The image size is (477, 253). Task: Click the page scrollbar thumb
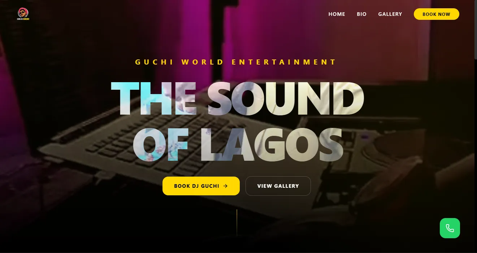[x=476, y=30]
